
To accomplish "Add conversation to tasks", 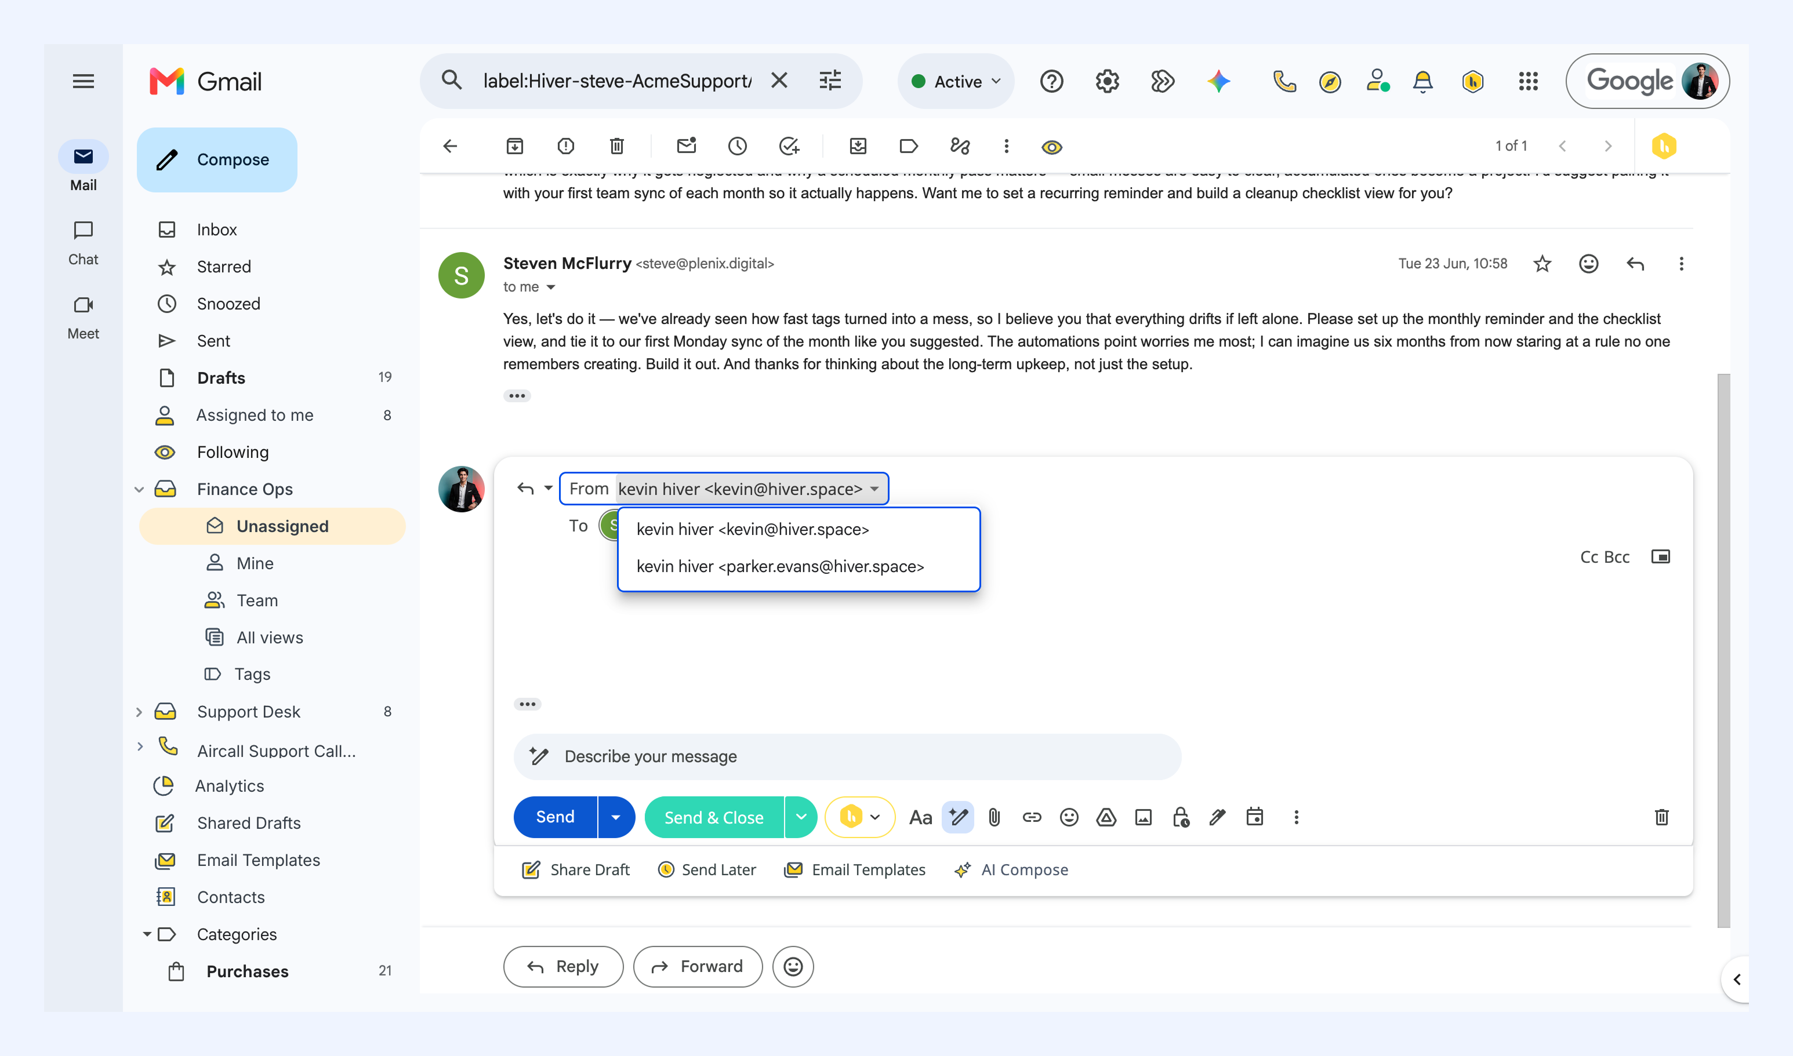I will pyautogui.click(x=789, y=146).
